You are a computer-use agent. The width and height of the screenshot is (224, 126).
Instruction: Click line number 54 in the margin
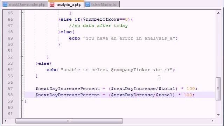click(x=10, y=70)
